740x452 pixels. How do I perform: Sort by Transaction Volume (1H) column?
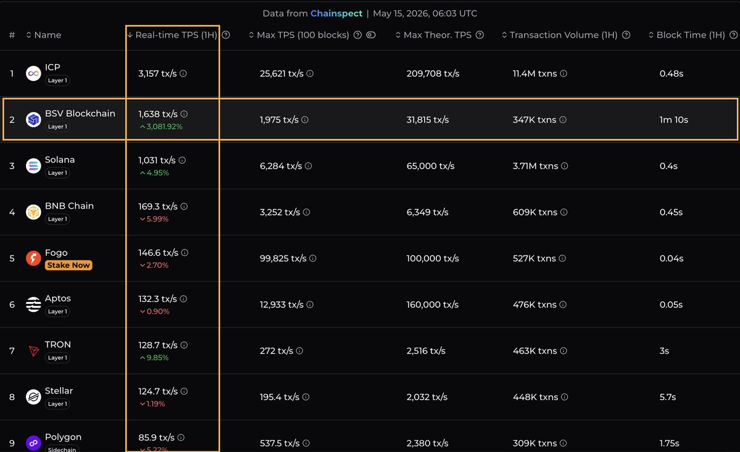(560, 35)
